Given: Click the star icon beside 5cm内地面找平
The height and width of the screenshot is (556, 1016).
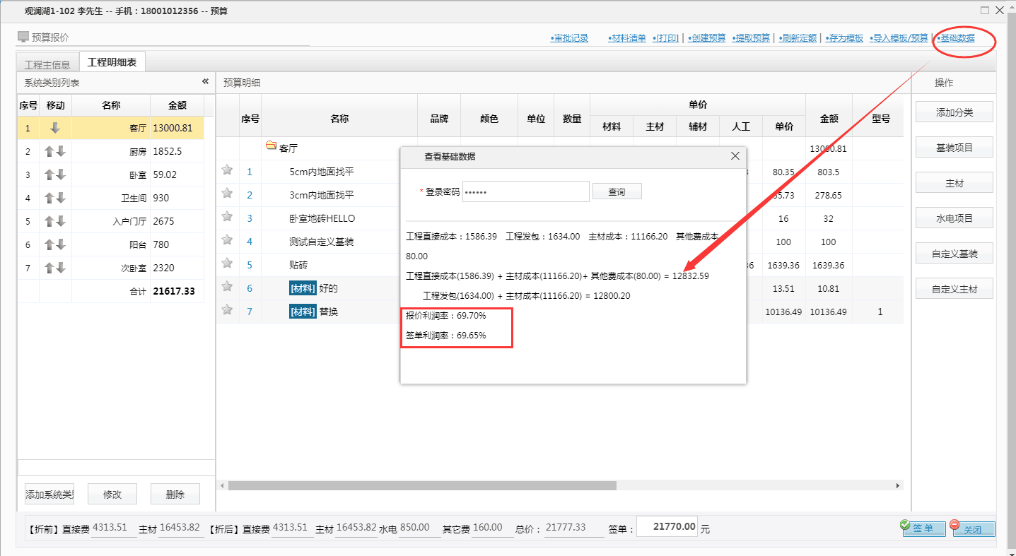Looking at the screenshot, I should [227, 170].
